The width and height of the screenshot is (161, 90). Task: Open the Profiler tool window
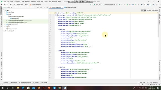36,82
